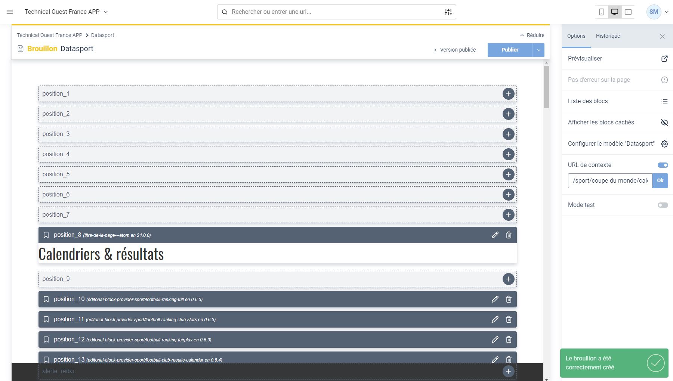This screenshot has width=673, height=381.
Task: Click Pas d'erreur sur la page
Action: [x=617, y=80]
